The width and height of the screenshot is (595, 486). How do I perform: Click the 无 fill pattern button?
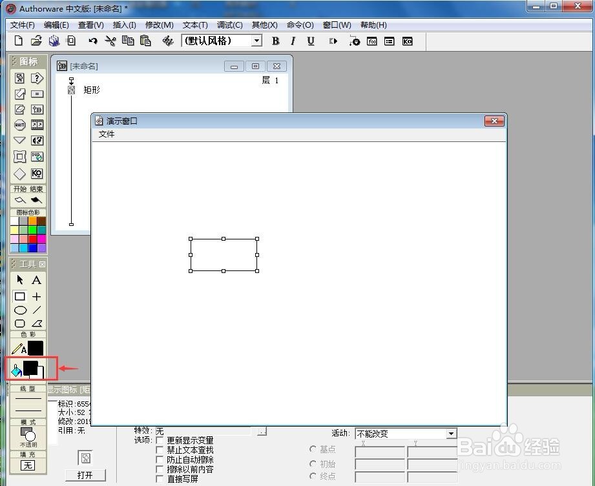(x=28, y=465)
